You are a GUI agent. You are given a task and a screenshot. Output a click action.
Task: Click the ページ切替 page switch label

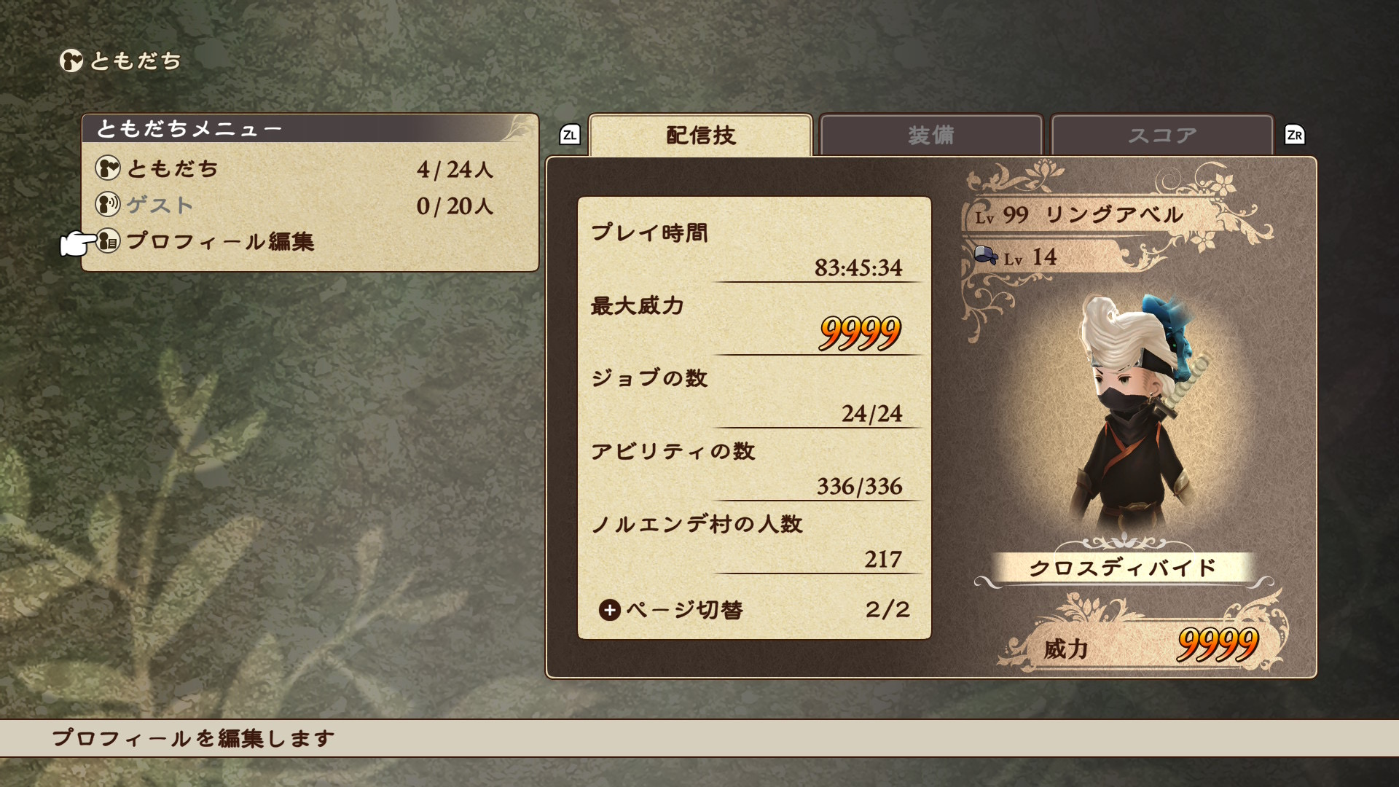pyautogui.click(x=684, y=610)
